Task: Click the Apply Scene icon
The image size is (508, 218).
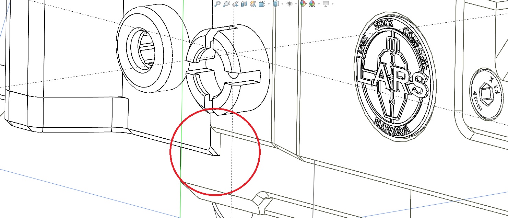Action: 312,4
